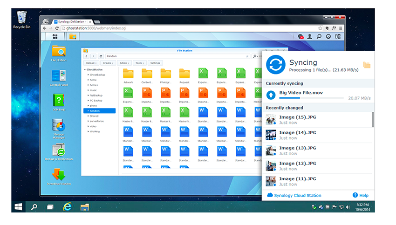
Task: Open the Request folder
Action: click(x=184, y=76)
